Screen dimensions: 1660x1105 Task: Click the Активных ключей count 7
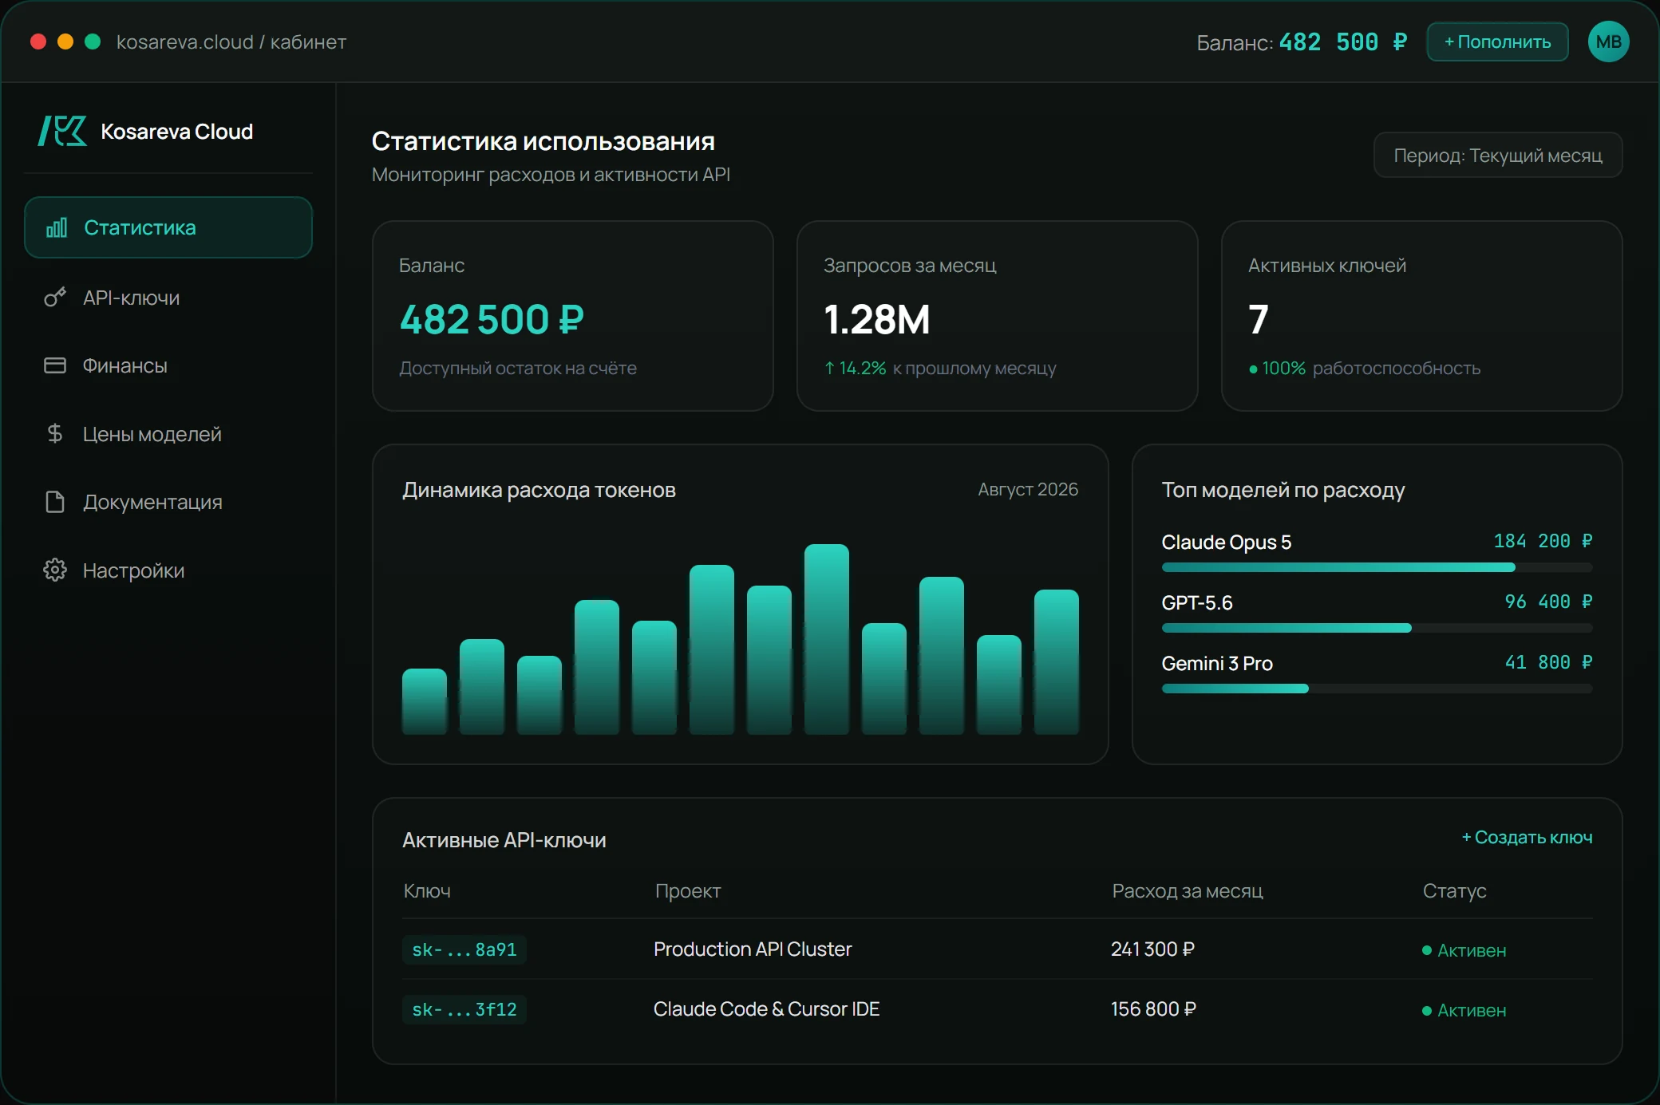click(1258, 319)
